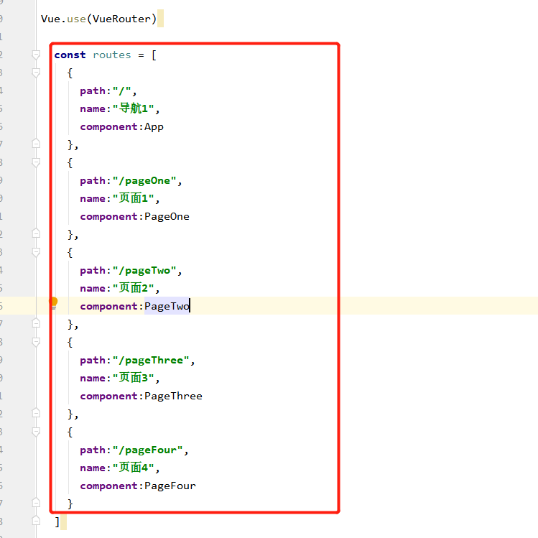
Task: Collapse fold marker at closing brace after component:PageFour
Action: tap(36, 503)
